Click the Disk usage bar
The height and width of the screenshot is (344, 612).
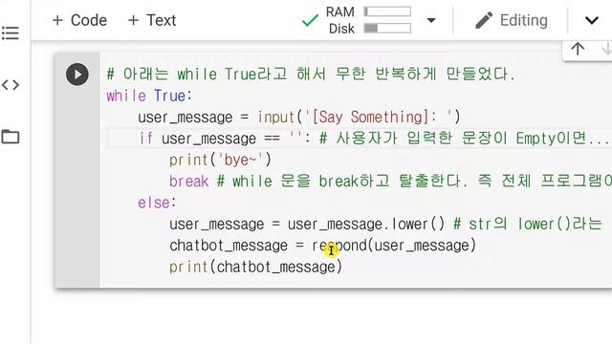coord(387,28)
